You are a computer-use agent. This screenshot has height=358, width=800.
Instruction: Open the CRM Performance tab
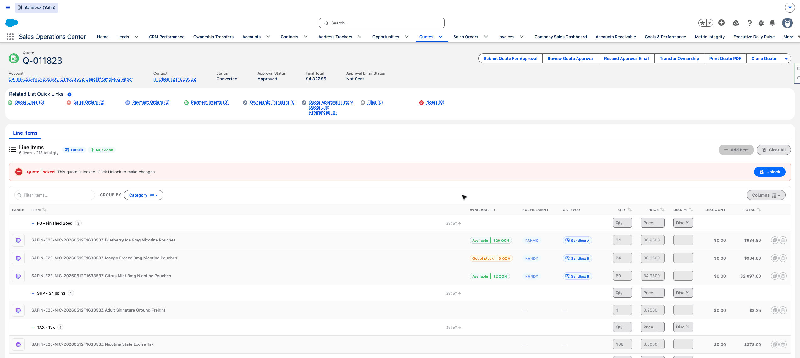pyautogui.click(x=167, y=37)
